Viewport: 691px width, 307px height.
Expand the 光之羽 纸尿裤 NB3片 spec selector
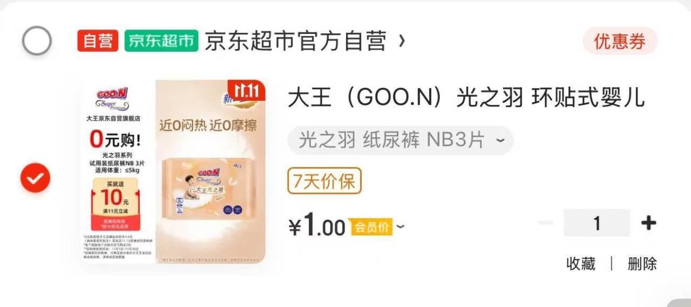[x=401, y=141]
